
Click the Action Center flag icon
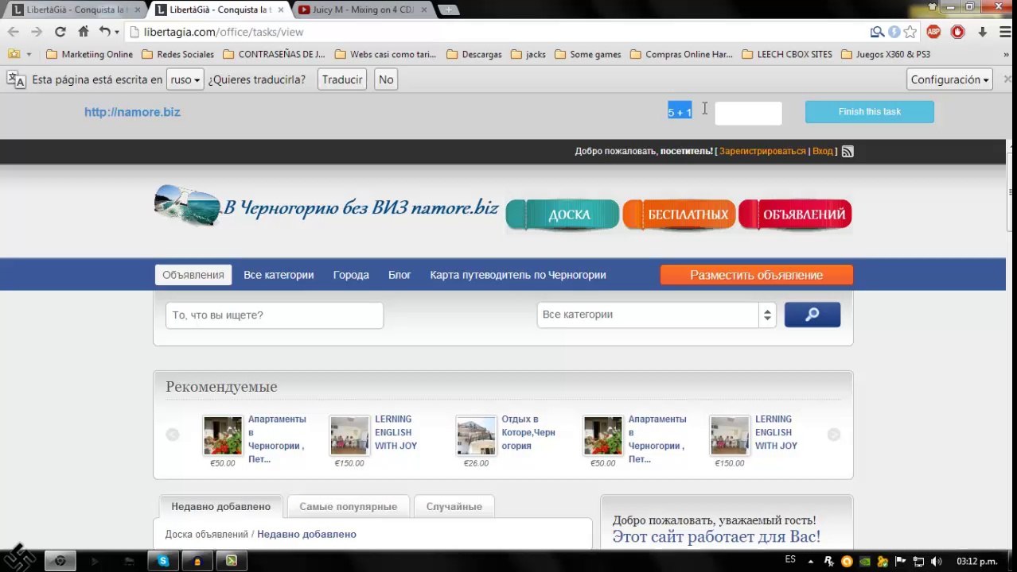[x=901, y=561]
